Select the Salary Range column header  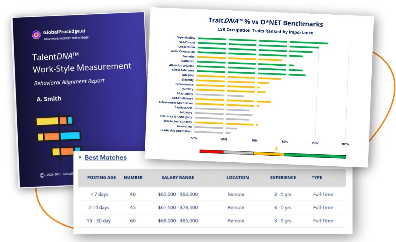click(178, 178)
